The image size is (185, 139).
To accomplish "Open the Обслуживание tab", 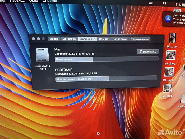I will click(x=140, y=39).
